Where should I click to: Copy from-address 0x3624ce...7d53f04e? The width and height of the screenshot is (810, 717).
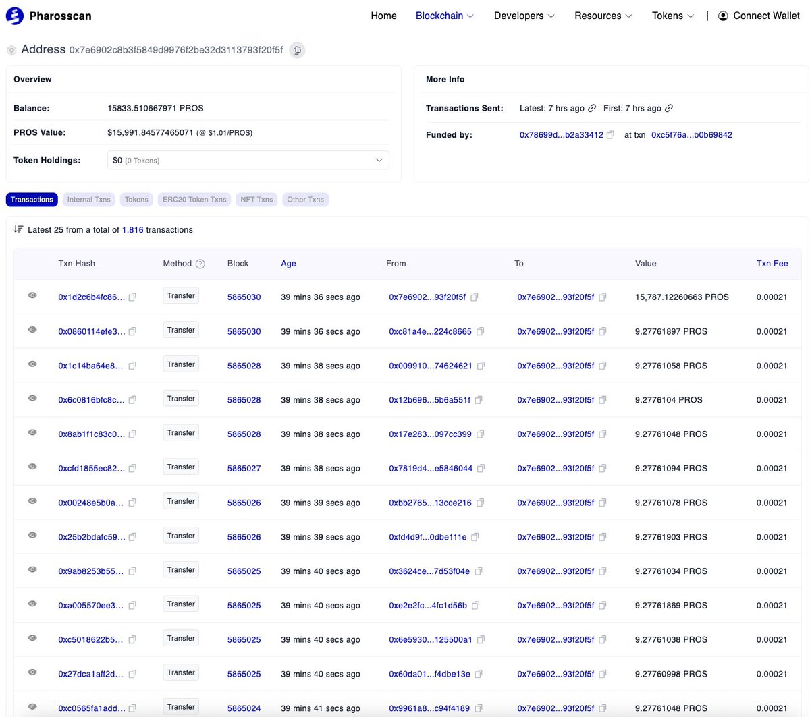point(478,571)
